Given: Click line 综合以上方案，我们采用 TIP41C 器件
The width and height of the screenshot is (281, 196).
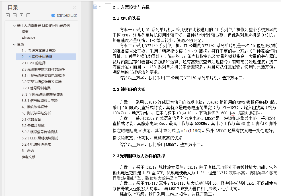Looking at the screenshot, I should click(167, 194).
